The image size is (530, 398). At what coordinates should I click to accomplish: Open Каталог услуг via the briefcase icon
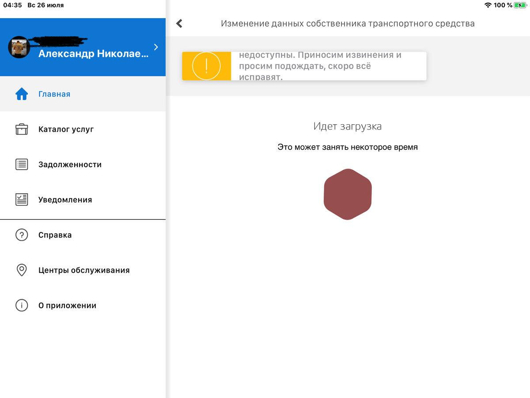tap(22, 129)
